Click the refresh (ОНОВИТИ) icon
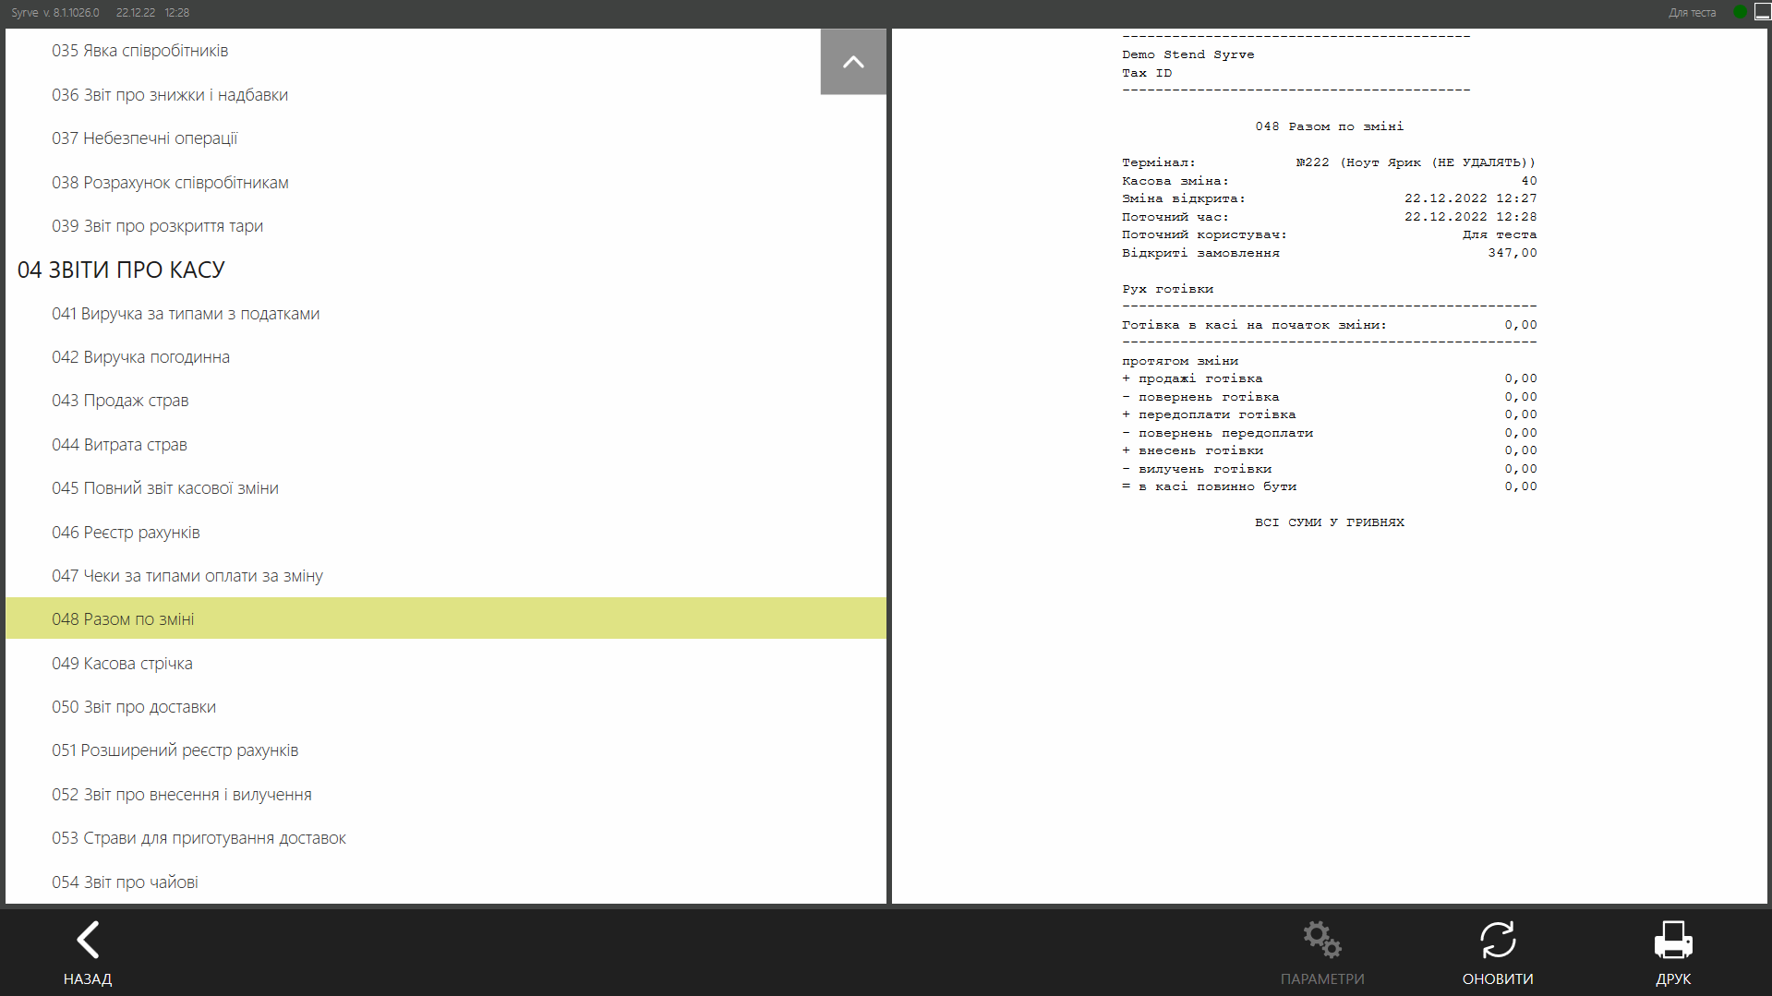Screen dimensions: 1772x996 (x=1497, y=941)
